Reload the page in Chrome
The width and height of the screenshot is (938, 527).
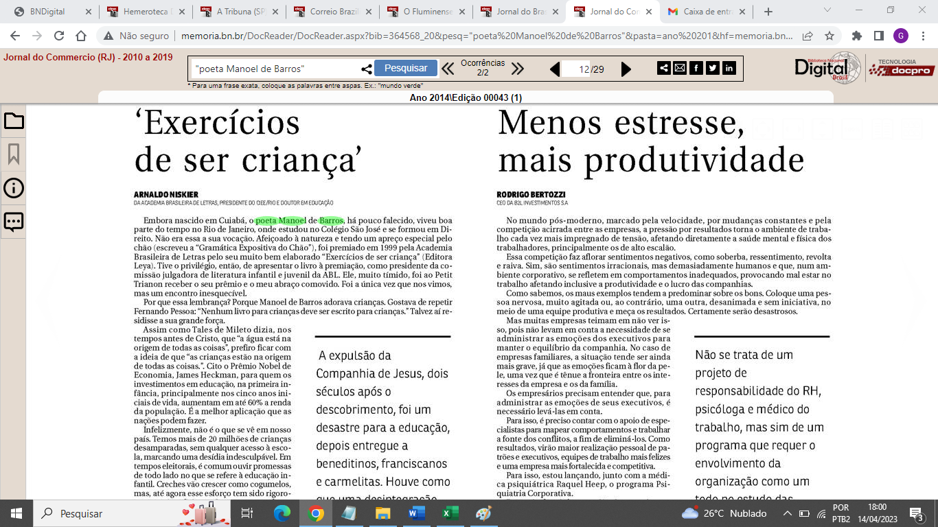pyautogui.click(x=59, y=36)
